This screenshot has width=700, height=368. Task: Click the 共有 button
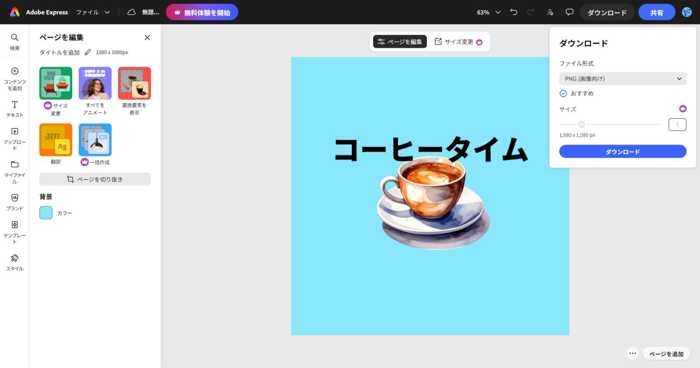[x=656, y=12]
